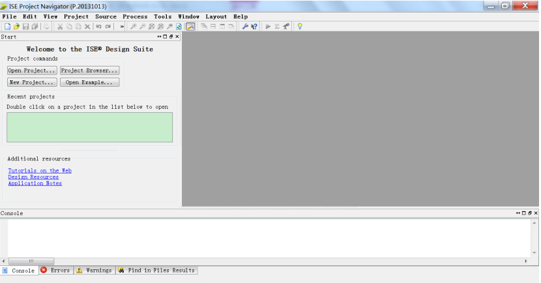Screen dimensions: 541x283
Task: Click the Zoom In magnifier icon
Action: (x=133, y=27)
